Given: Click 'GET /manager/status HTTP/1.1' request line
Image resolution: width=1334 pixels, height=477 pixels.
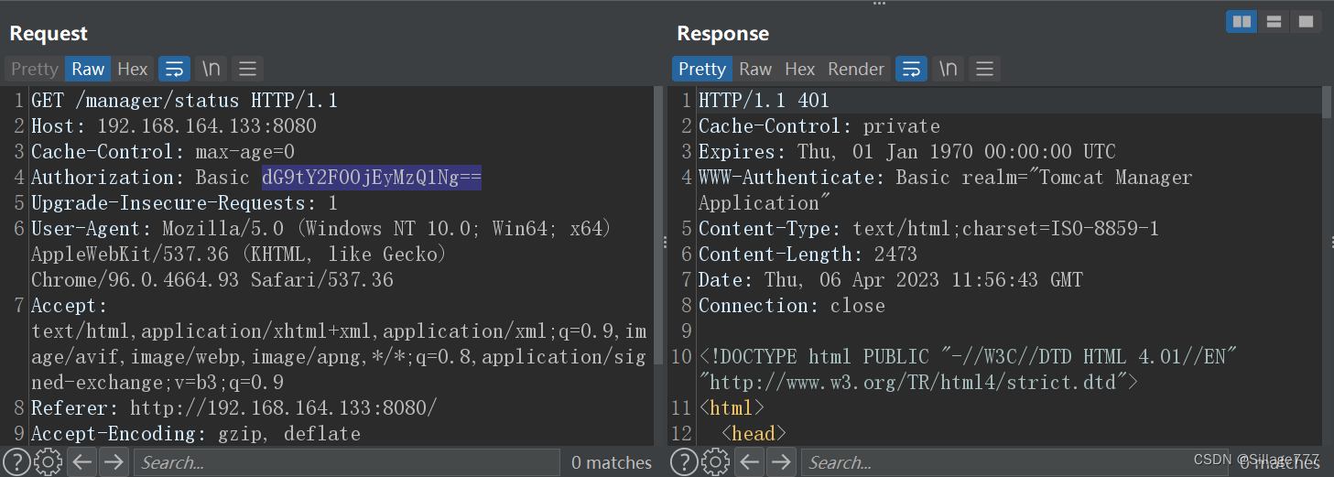Looking at the screenshot, I should (184, 101).
